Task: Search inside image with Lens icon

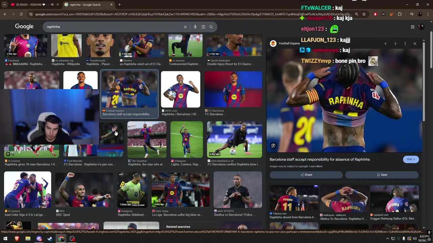Action: pyautogui.click(x=273, y=146)
